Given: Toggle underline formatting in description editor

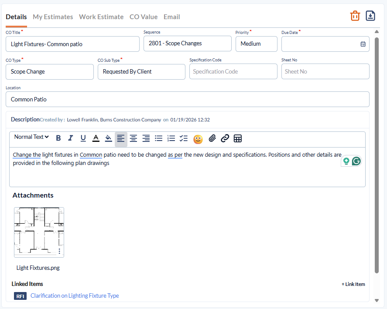Looking at the screenshot, I should point(83,138).
